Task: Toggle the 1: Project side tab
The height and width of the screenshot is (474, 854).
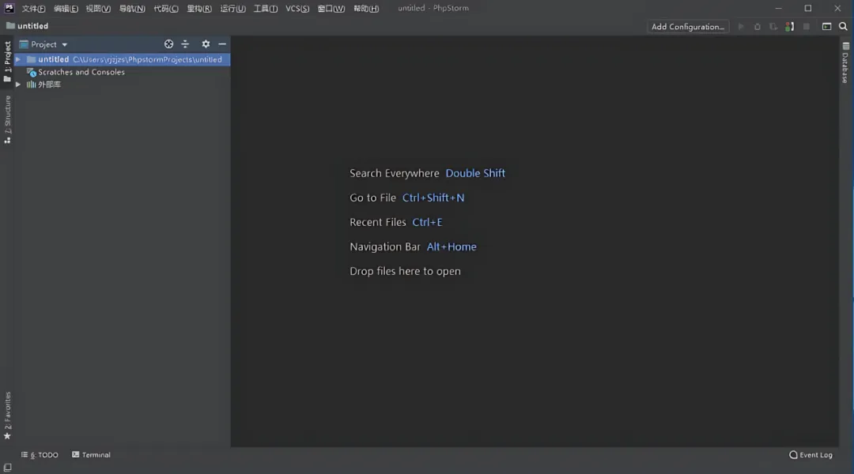Action: (x=7, y=62)
